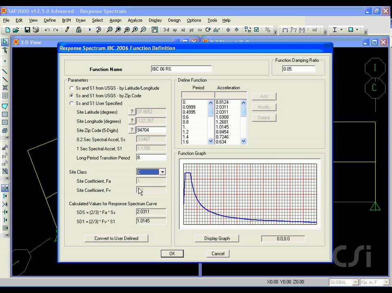The width and height of the screenshot is (392, 293).
Task: Click the Function Name input field
Action: tap(181, 69)
